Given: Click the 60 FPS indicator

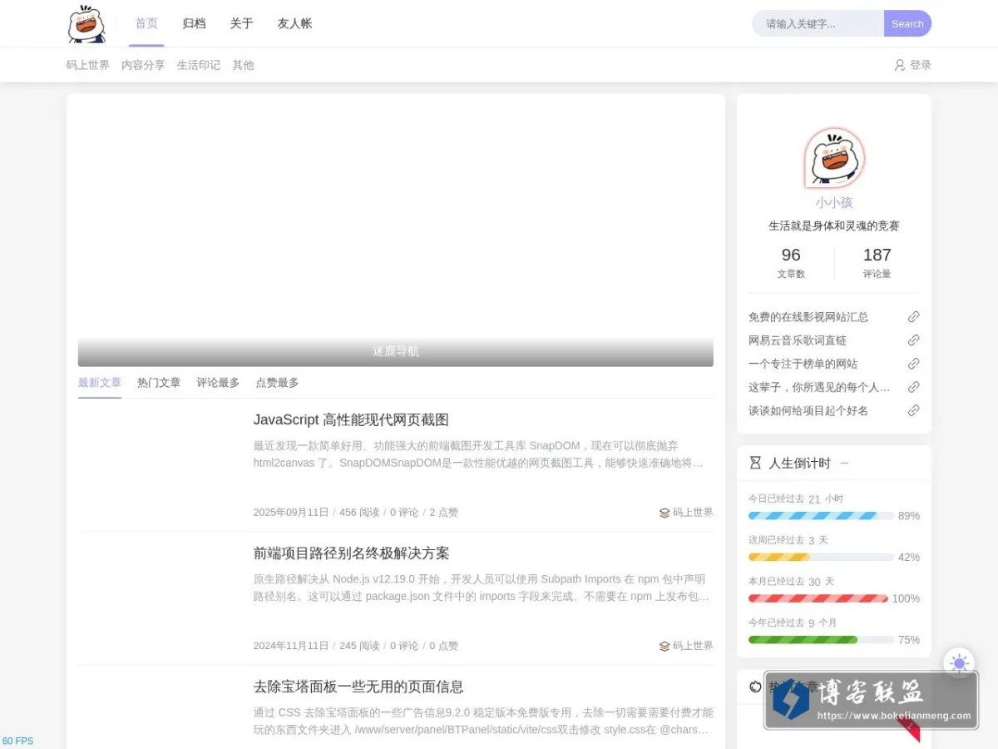Looking at the screenshot, I should click(17, 741).
